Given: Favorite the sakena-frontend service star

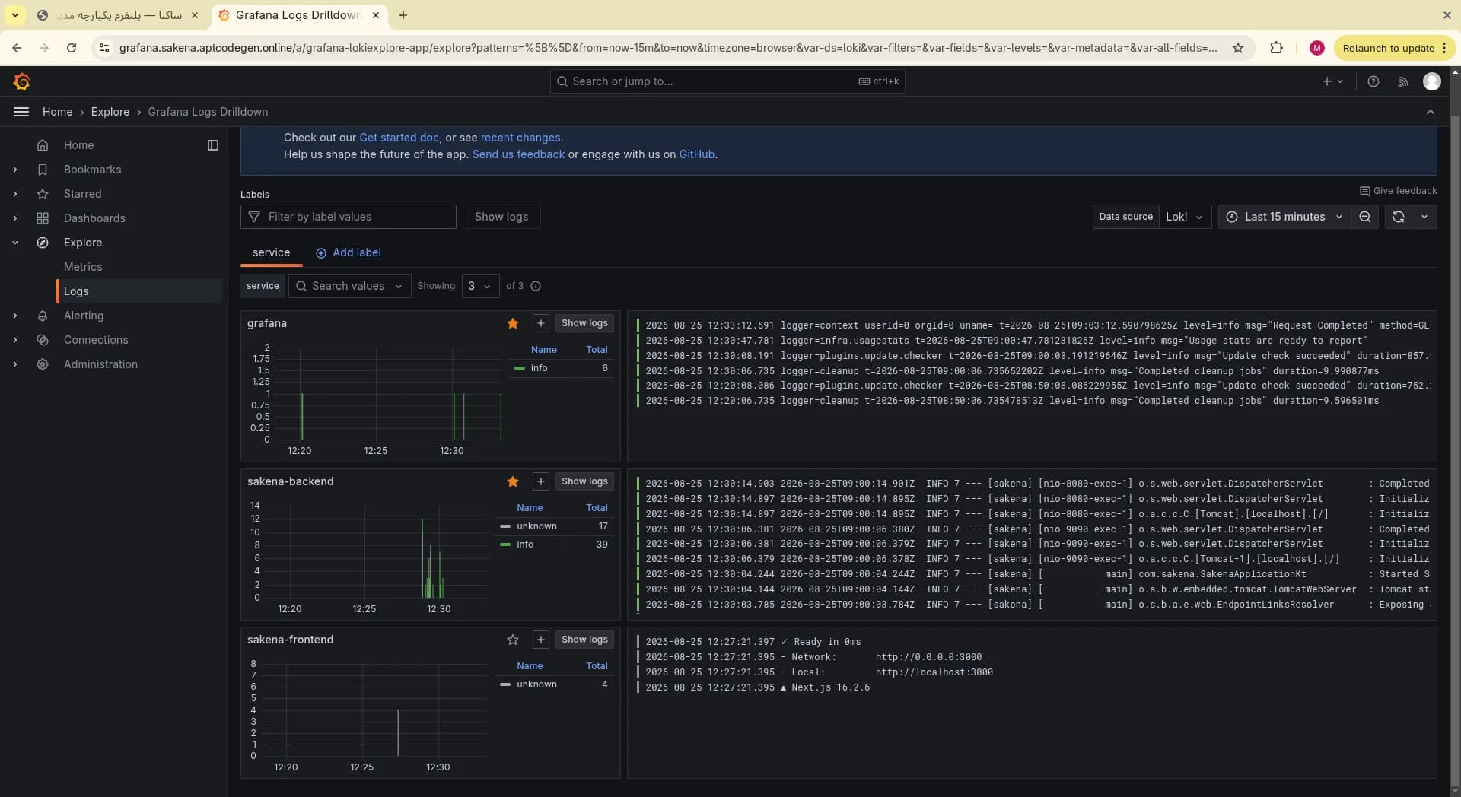Looking at the screenshot, I should point(513,640).
